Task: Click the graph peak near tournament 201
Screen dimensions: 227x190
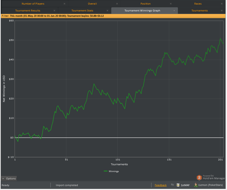Action: pos(220,38)
